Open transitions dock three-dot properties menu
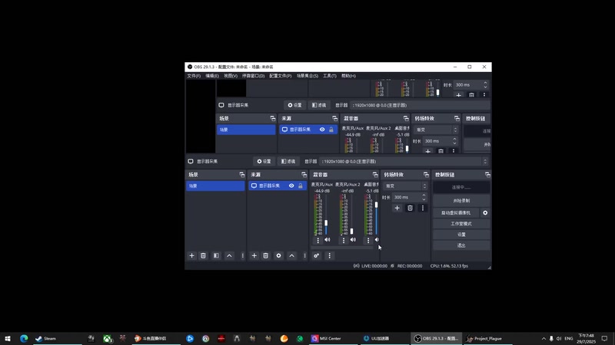Viewport: 615px width, 345px height. pos(422,208)
